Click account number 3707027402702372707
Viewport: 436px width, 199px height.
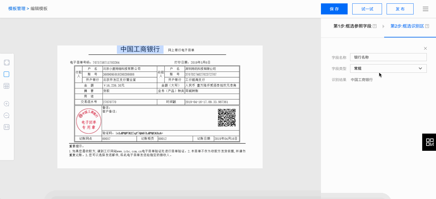tap(201, 74)
